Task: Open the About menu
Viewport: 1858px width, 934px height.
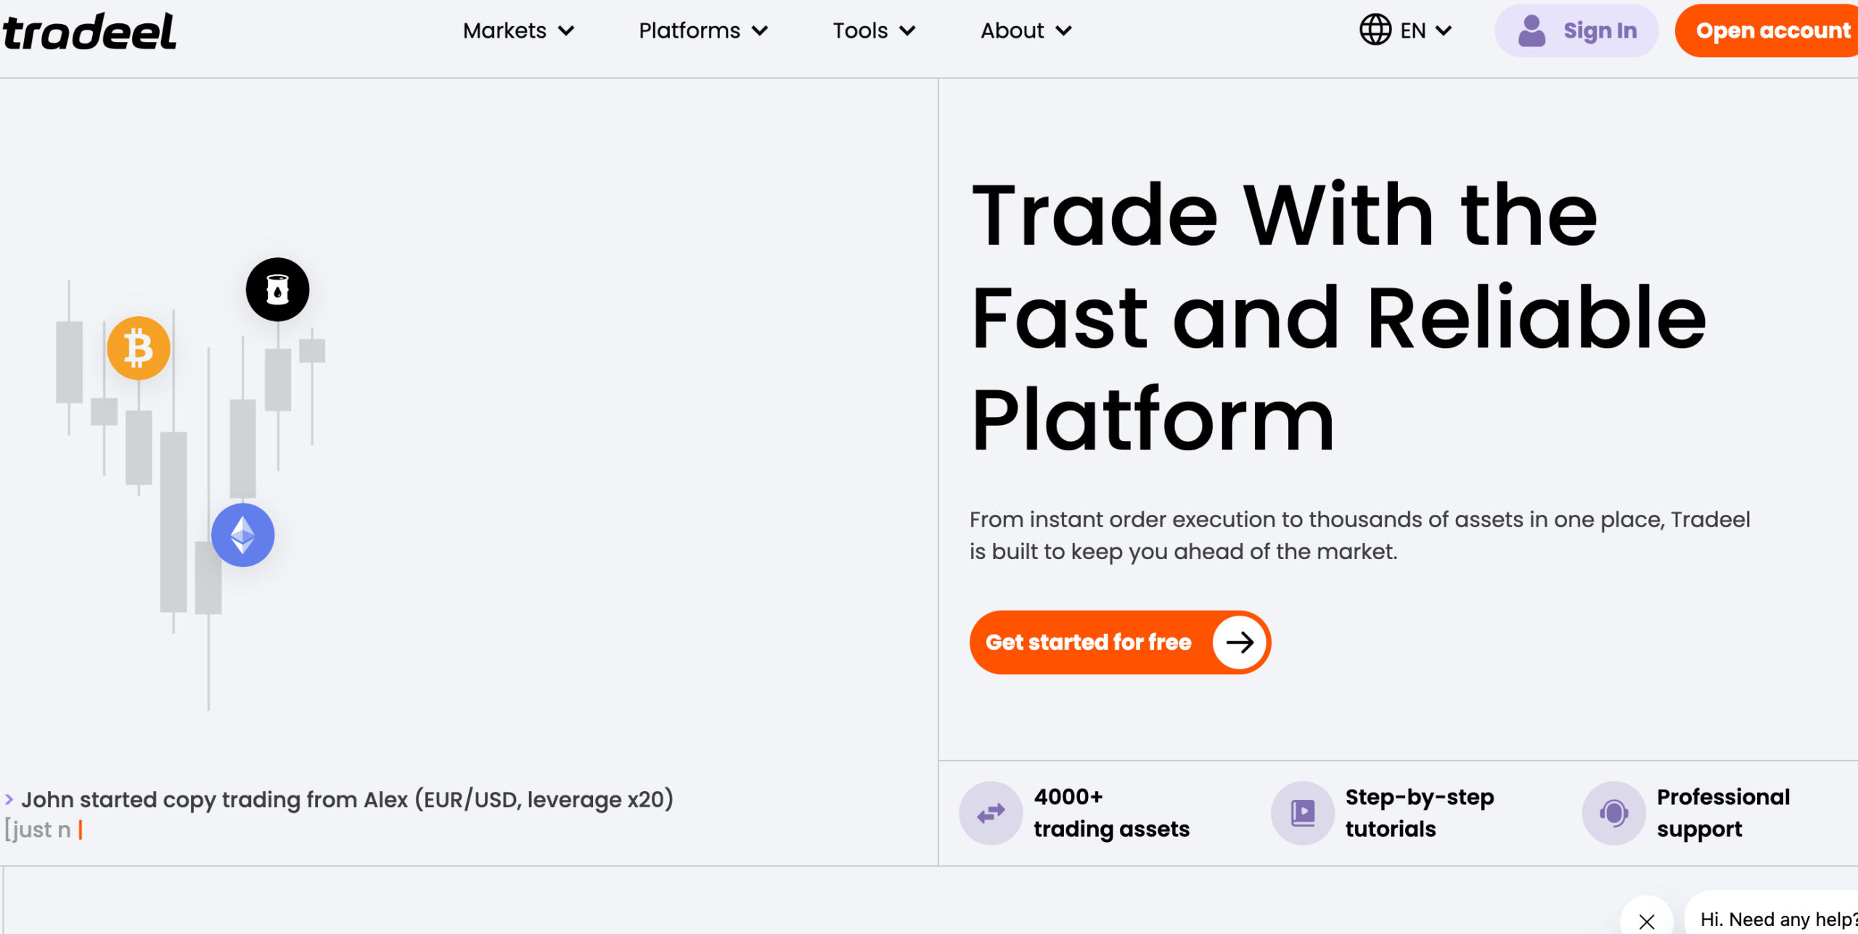Action: 1025,30
